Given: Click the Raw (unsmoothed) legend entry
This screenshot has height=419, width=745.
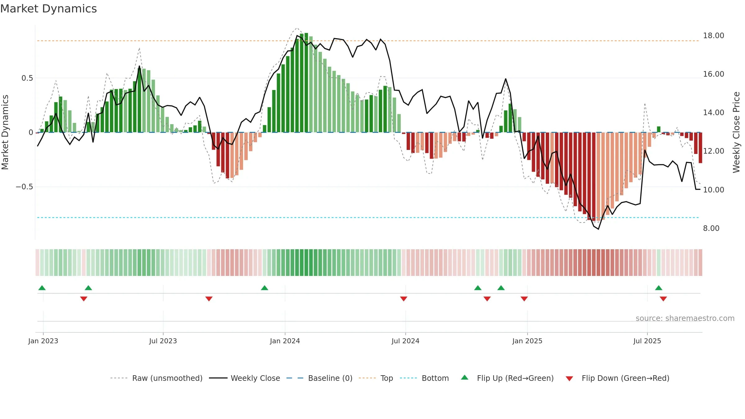Looking at the screenshot, I should click(x=156, y=378).
